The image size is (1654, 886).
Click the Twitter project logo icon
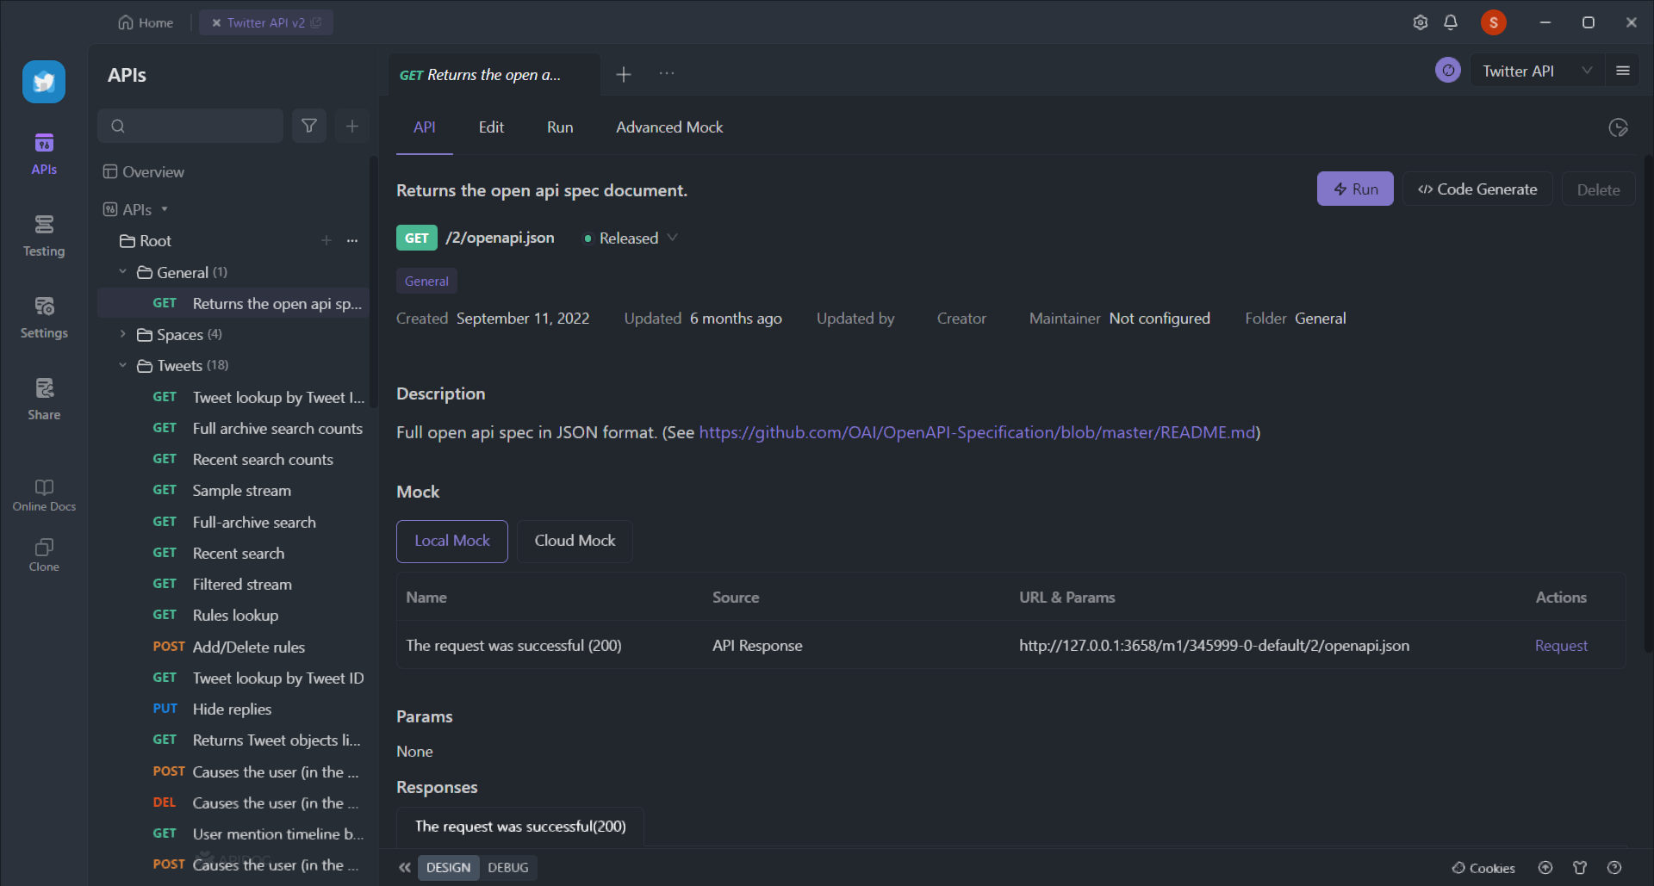point(44,82)
